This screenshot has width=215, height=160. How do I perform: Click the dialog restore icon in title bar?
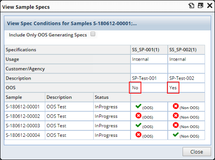(x=191, y=6)
